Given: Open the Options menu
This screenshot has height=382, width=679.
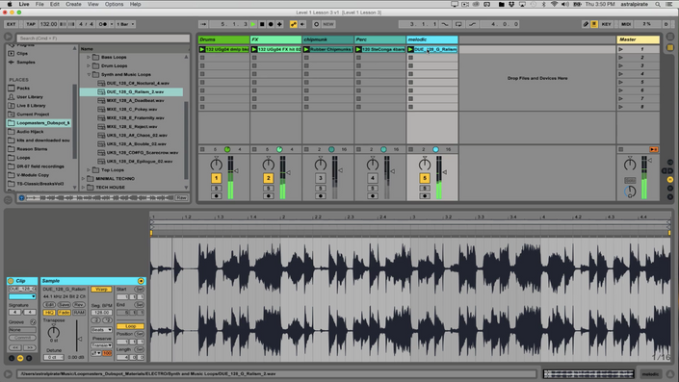Looking at the screenshot, I should [114, 4].
